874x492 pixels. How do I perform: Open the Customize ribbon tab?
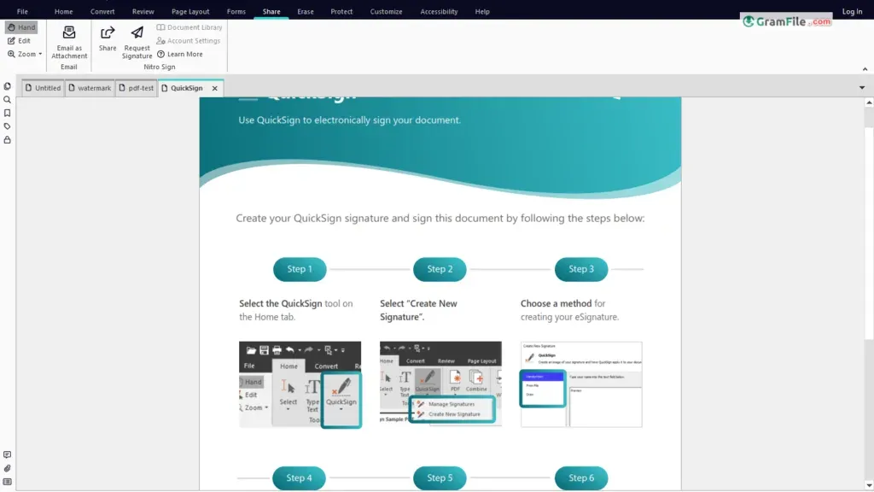pos(387,11)
